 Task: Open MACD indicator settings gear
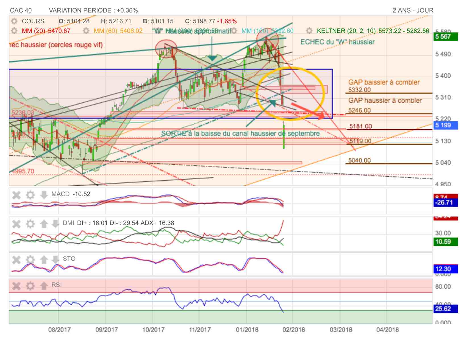pos(30,195)
